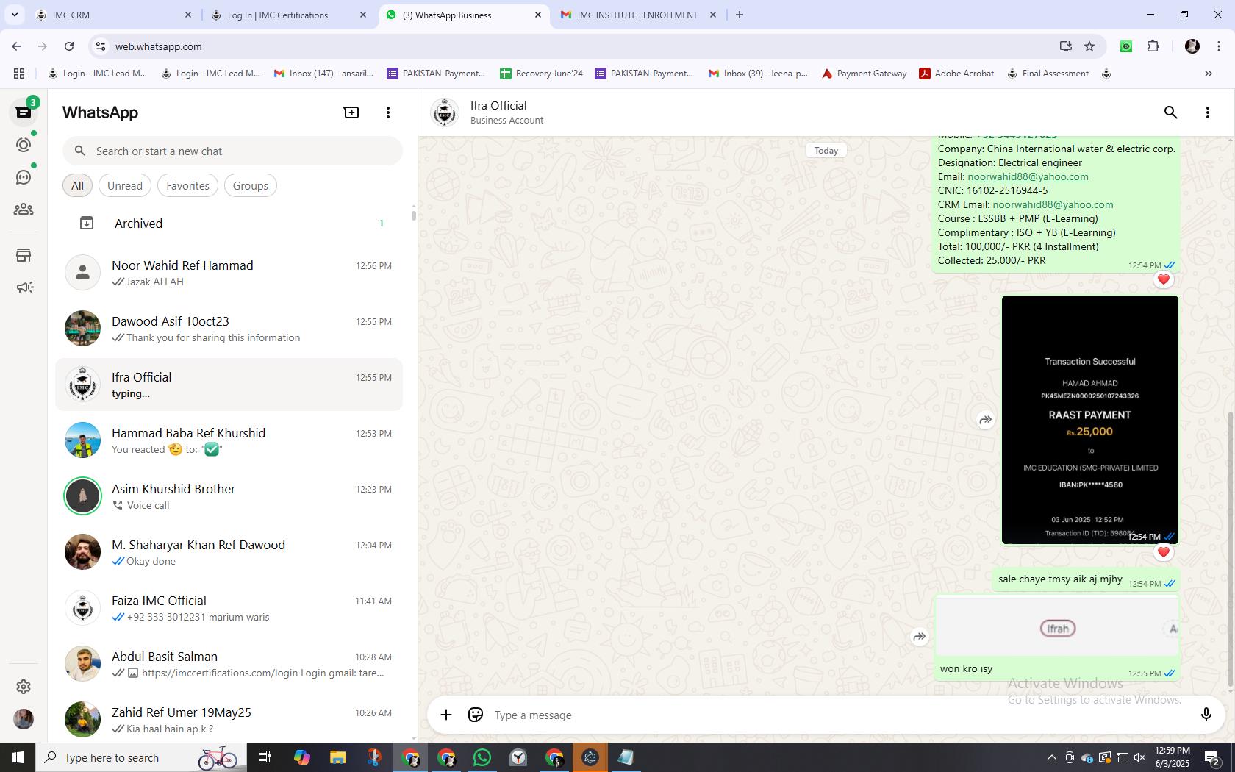Open chat with Noor Wahid Ref Hammad
Image resolution: width=1235 pixels, height=772 pixels.
229,273
